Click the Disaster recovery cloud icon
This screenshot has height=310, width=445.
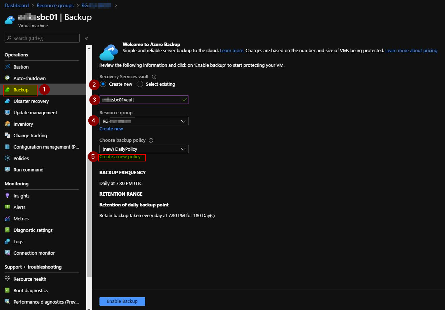point(8,101)
